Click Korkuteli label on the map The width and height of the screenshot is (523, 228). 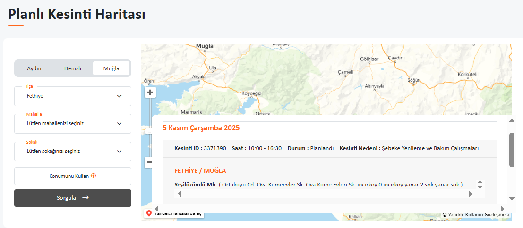click(468, 74)
